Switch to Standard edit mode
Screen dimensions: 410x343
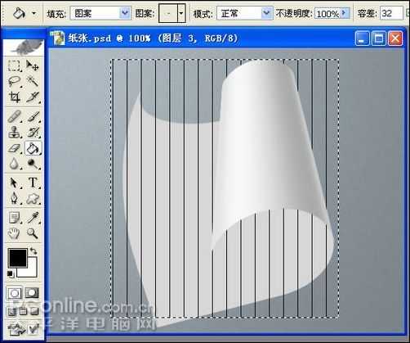coord(15,293)
